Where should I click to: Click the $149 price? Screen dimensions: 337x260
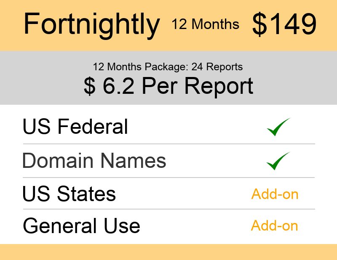tap(284, 24)
